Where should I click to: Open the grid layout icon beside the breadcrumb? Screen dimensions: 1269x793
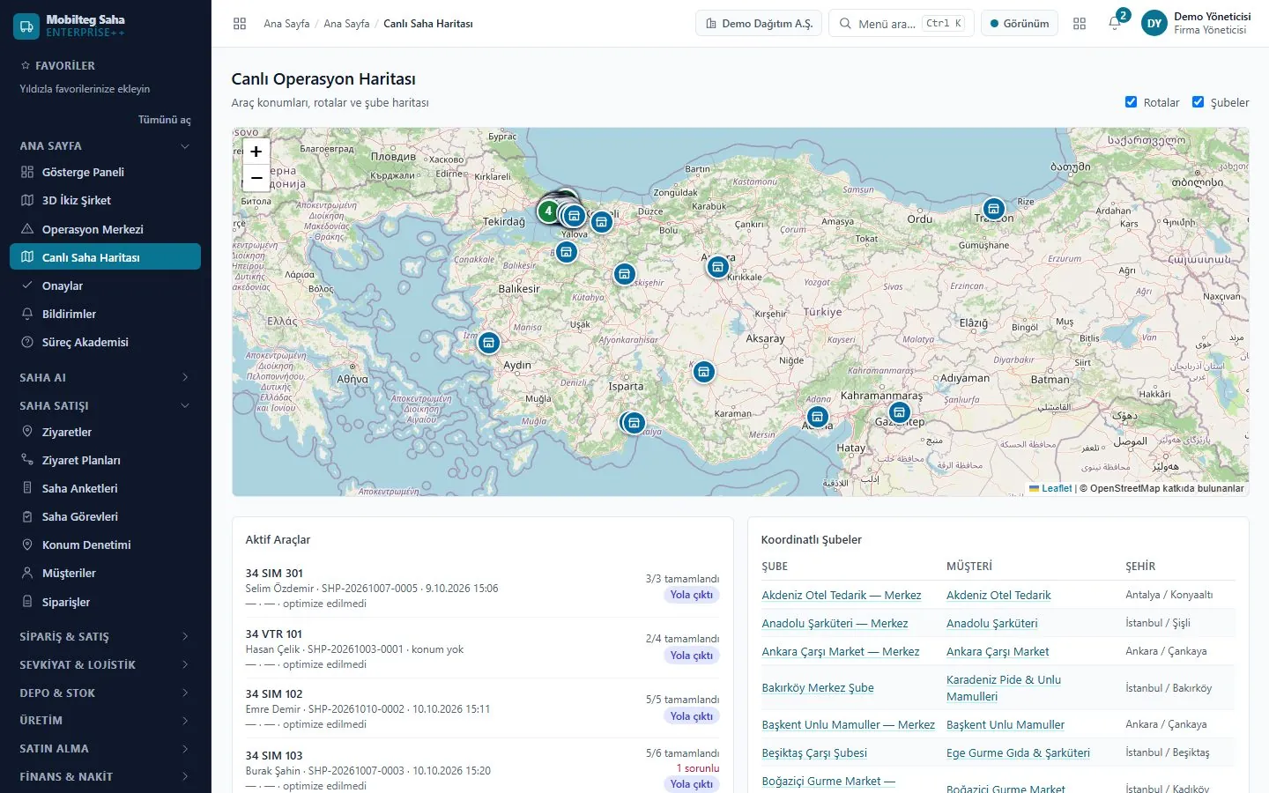coord(240,24)
